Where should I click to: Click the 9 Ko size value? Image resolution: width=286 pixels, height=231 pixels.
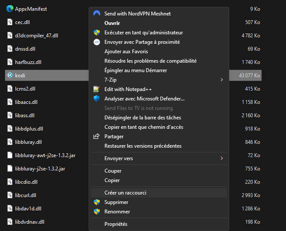pos(255,9)
